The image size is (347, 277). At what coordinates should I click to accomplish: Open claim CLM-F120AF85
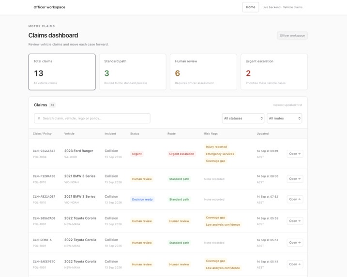coord(295,179)
